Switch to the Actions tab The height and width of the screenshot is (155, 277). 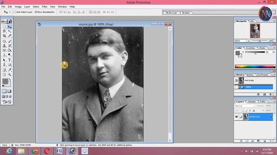tap(250, 74)
